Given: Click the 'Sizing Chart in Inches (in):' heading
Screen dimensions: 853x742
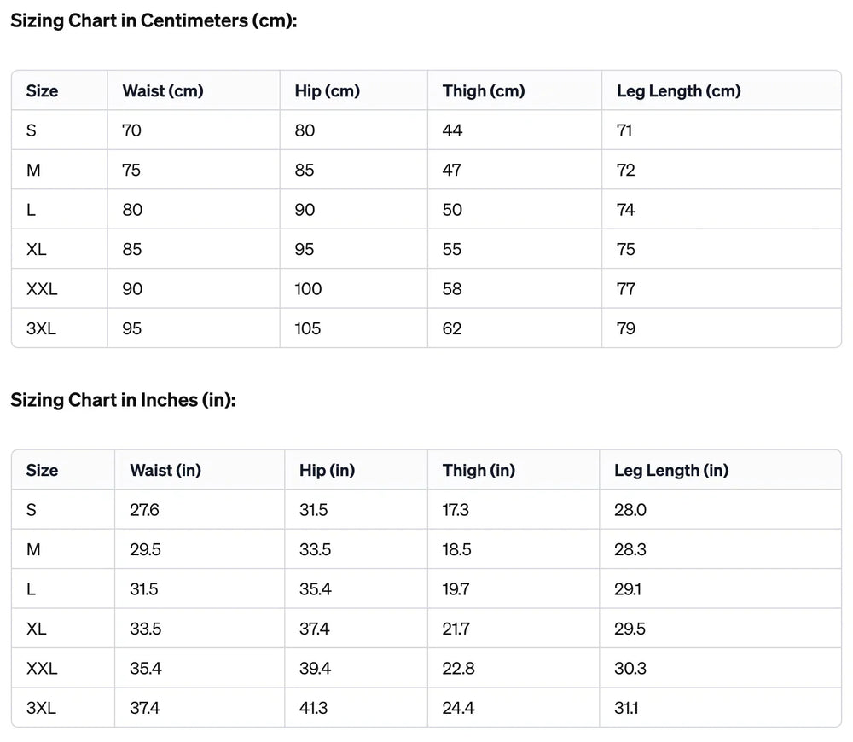Looking at the screenshot, I should (123, 400).
